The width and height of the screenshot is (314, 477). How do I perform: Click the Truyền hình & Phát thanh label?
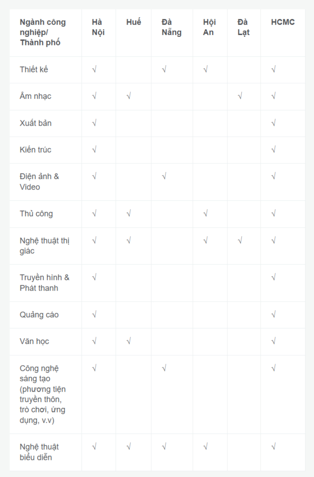coord(45,283)
